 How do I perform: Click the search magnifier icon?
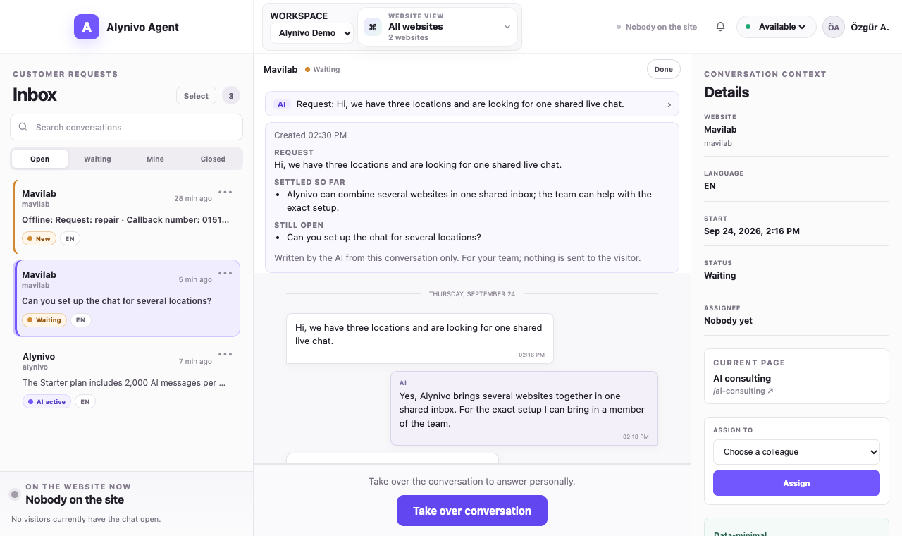point(23,127)
